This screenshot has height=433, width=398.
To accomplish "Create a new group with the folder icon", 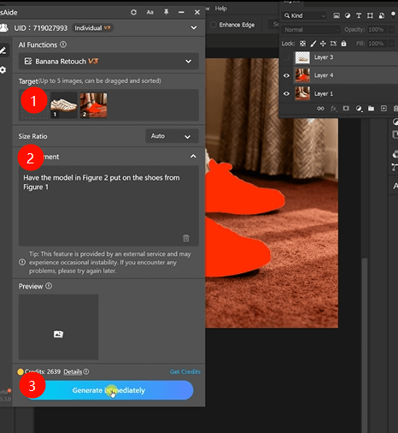I will point(371,109).
